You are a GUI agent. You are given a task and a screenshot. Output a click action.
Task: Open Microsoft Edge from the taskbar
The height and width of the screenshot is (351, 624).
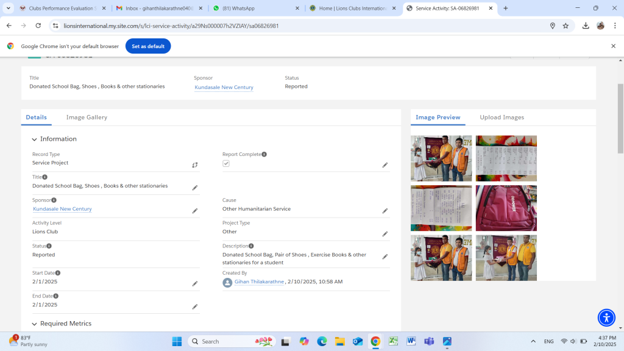(x=322, y=341)
